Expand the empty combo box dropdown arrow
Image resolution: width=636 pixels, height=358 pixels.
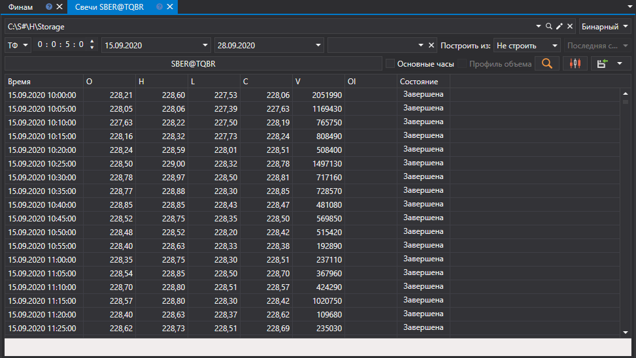coord(420,45)
